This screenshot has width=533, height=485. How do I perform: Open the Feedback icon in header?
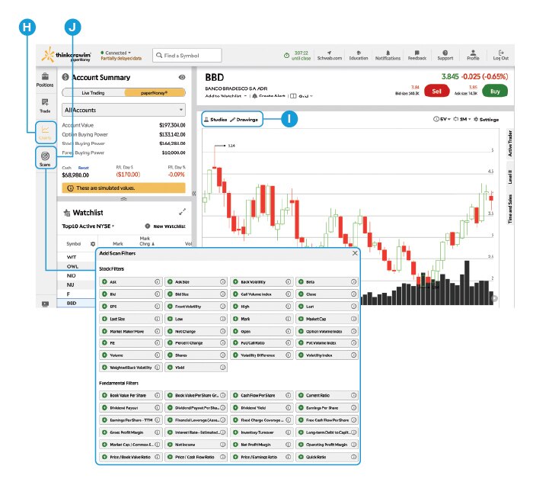417,53
